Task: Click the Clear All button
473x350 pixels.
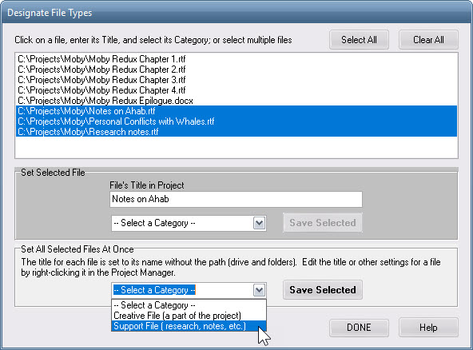Action: pos(428,40)
